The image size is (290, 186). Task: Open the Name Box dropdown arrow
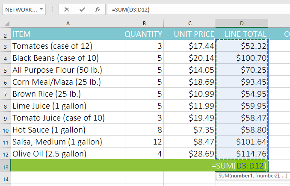pyautogui.click(x=41, y=9)
